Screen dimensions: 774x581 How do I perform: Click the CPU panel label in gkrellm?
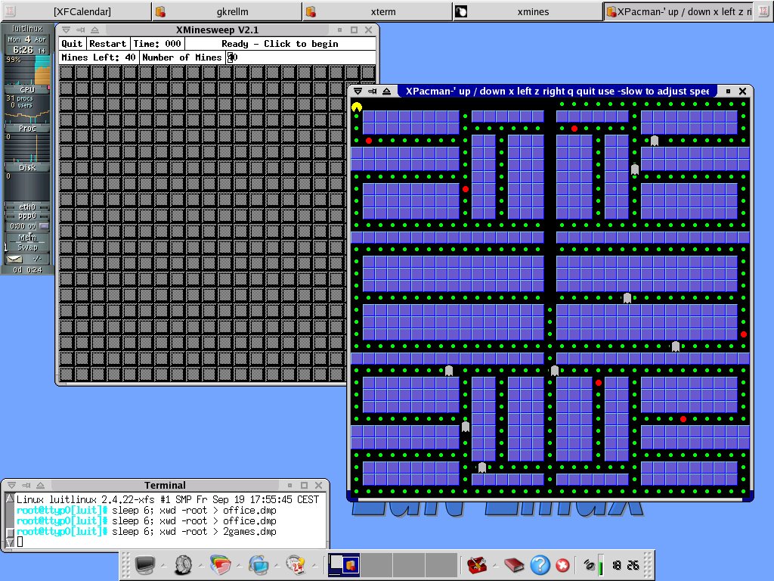click(x=27, y=90)
